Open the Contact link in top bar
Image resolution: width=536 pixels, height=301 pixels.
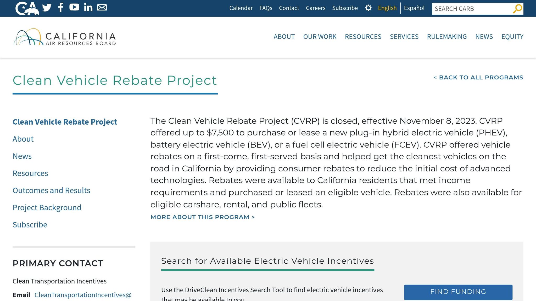pyautogui.click(x=289, y=8)
